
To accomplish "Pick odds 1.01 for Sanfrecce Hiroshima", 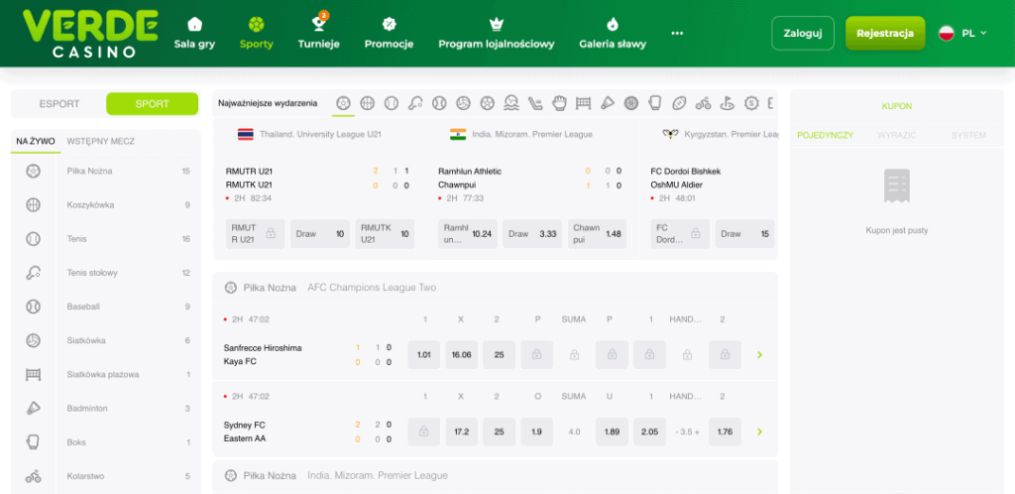I will point(424,355).
